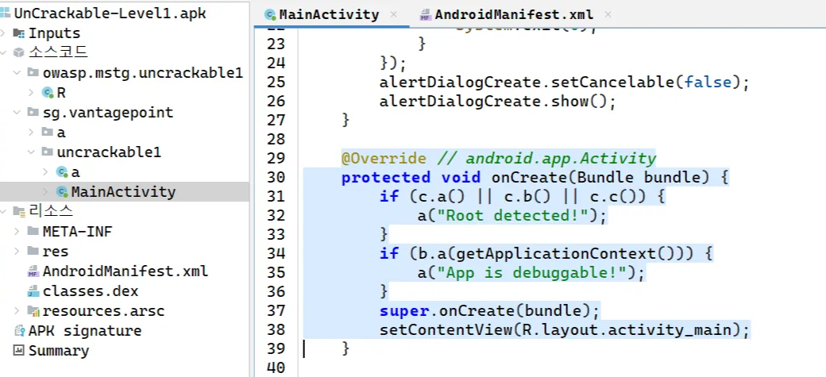Collapse the sg.vantagepoint package
This screenshot has height=377, width=826.
coord(17,113)
